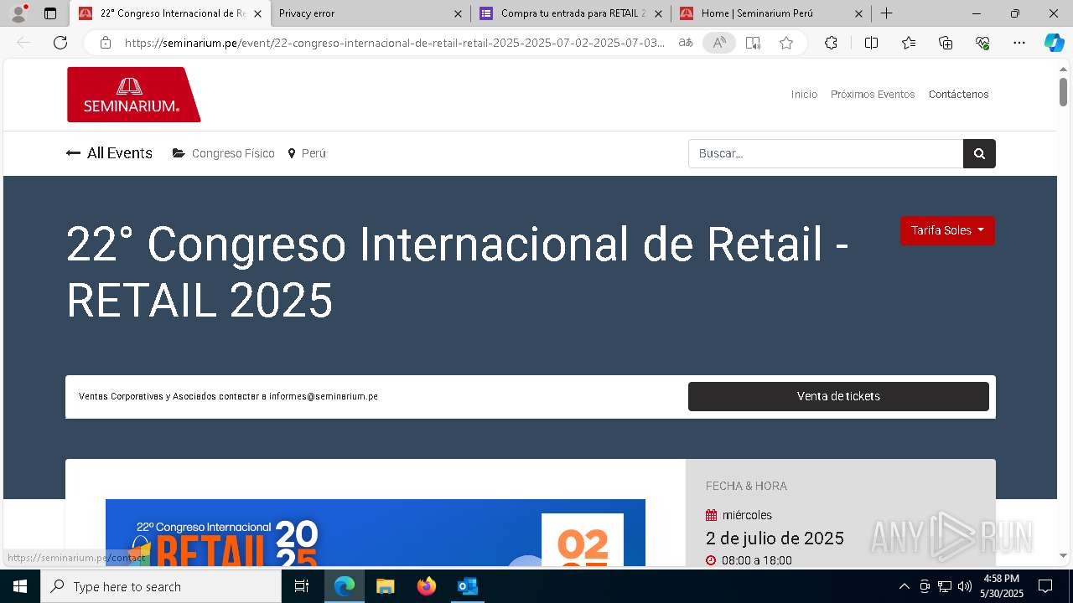Click the All Events back arrow
The width and height of the screenshot is (1073, 603).
click(x=73, y=153)
